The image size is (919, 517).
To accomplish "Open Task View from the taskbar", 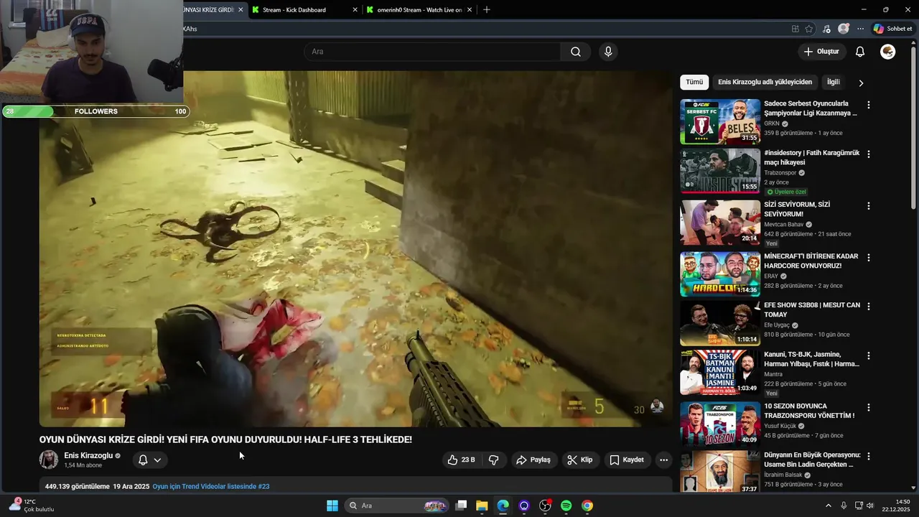I will 462,506.
